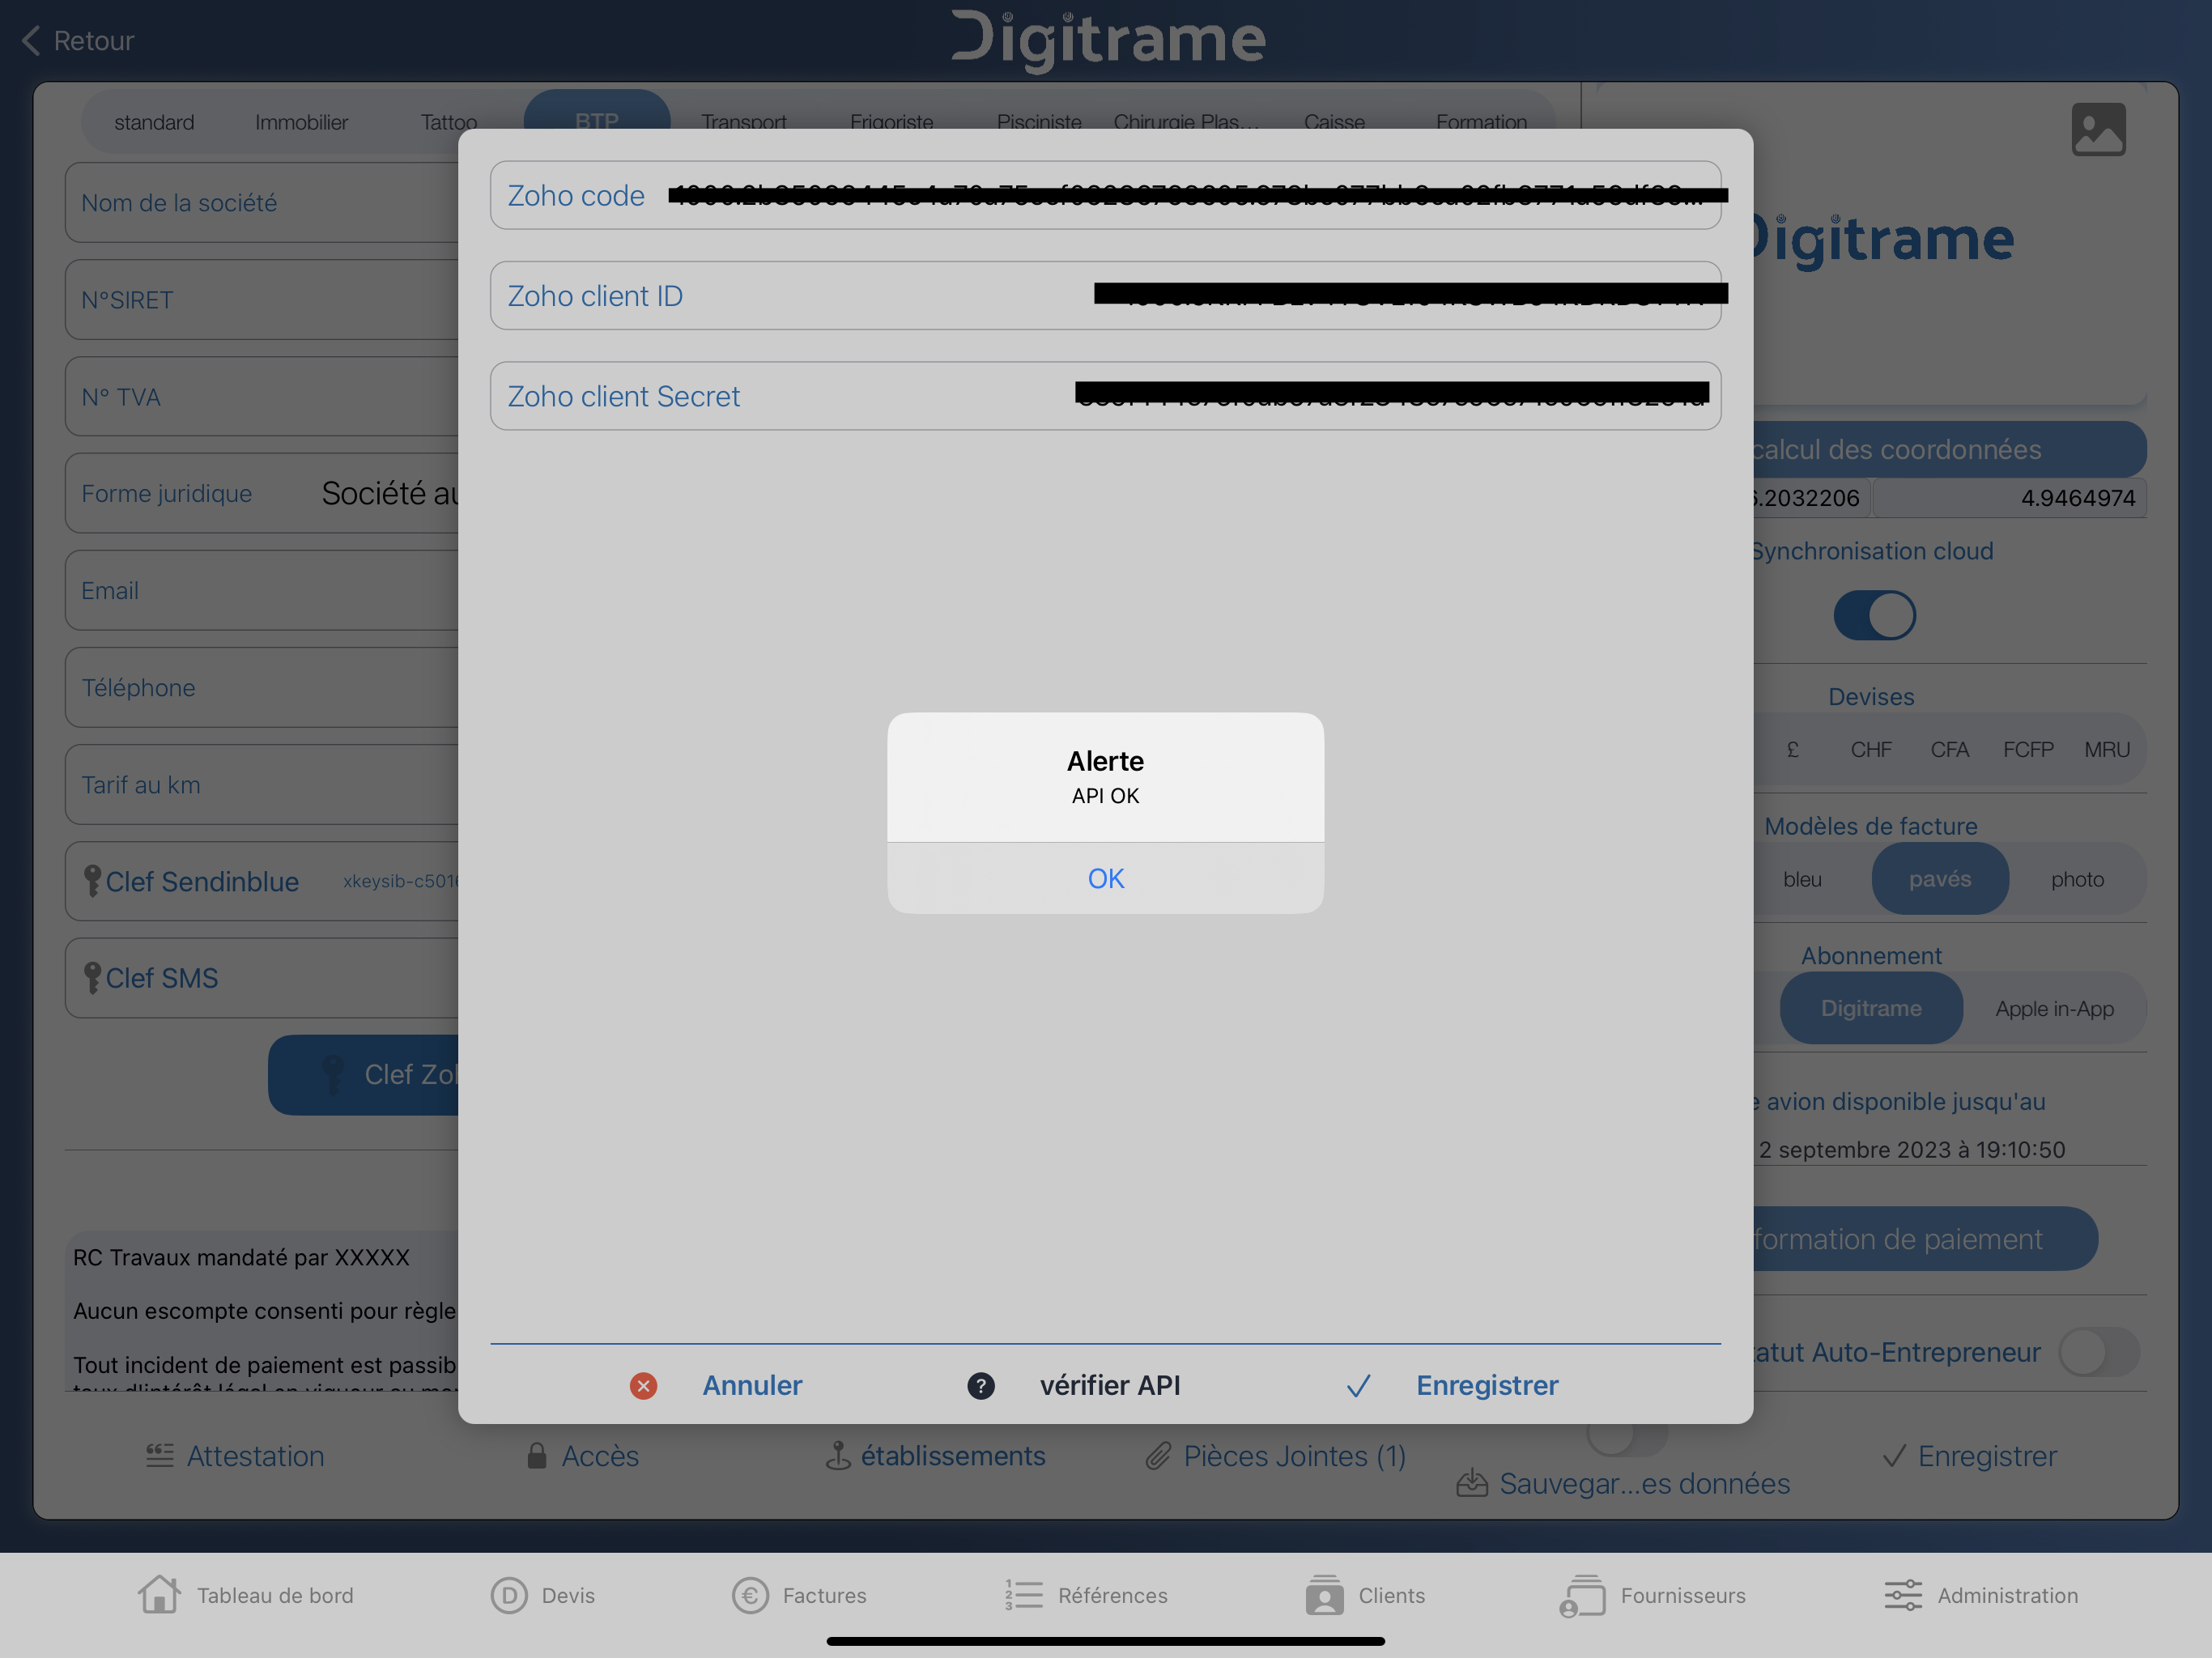Click Enregistrer in the Zoho dialog
The image size is (2212, 1658).
pos(1487,1385)
